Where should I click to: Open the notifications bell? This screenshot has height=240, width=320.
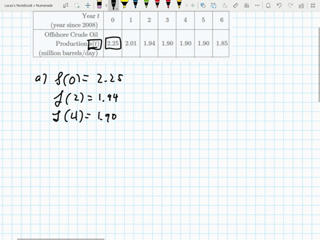pos(268,5)
